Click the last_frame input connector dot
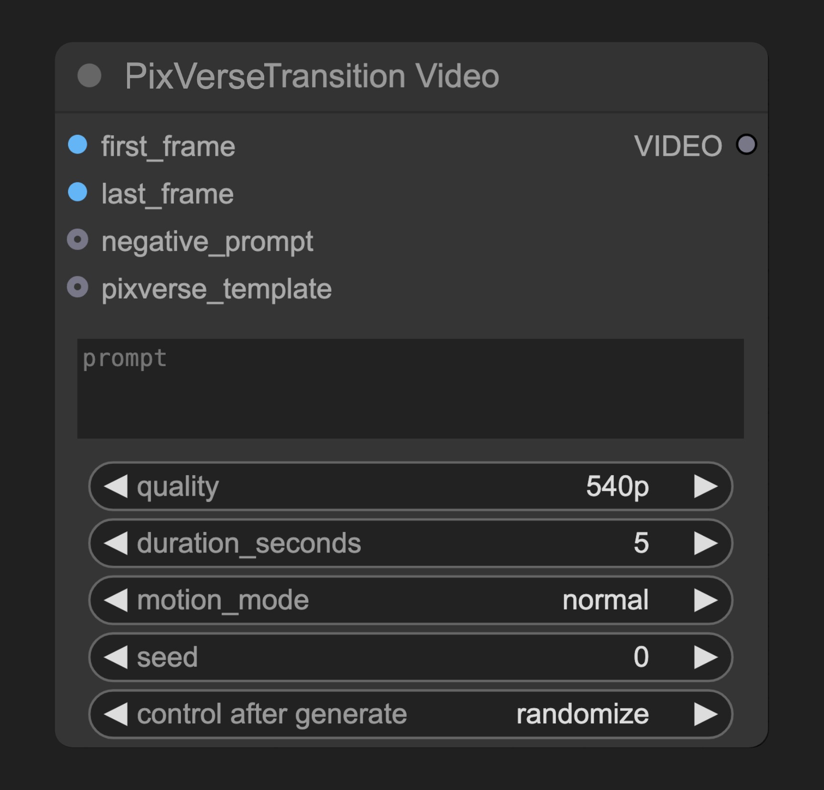Viewport: 824px width, 790px height. [x=78, y=192]
